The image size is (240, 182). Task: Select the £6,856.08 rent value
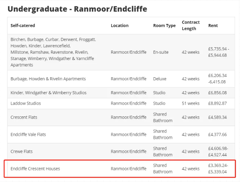tap(217, 93)
